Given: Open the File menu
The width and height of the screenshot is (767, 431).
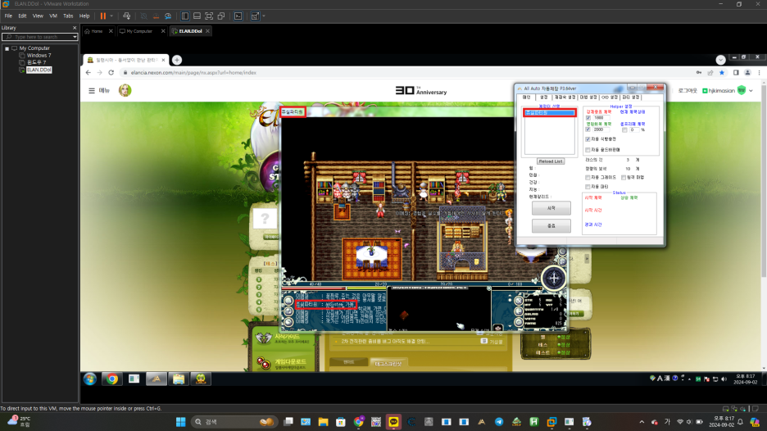Looking at the screenshot, I should pyautogui.click(x=8, y=16).
